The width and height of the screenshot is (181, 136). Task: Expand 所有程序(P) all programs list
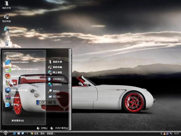tap(18, 121)
